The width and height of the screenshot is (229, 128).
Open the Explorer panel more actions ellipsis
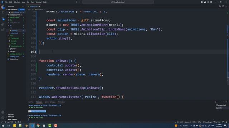click(x=23, y=6)
